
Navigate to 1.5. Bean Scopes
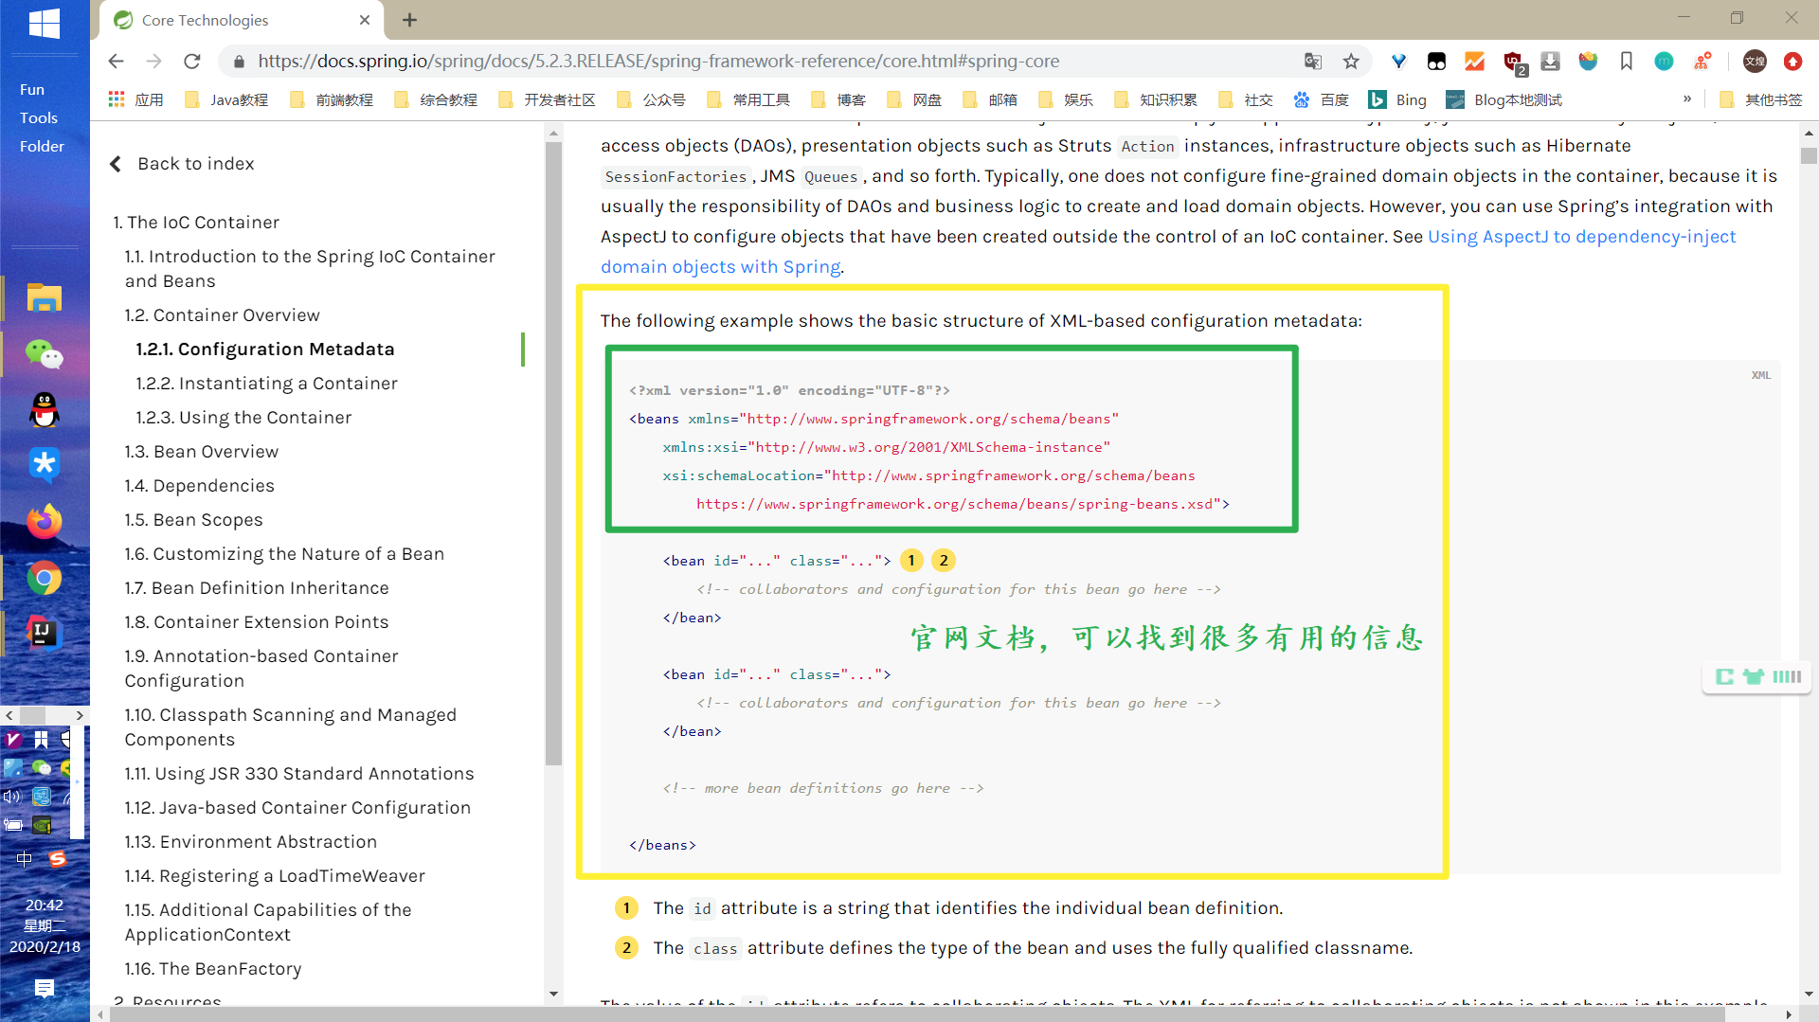[x=193, y=520]
